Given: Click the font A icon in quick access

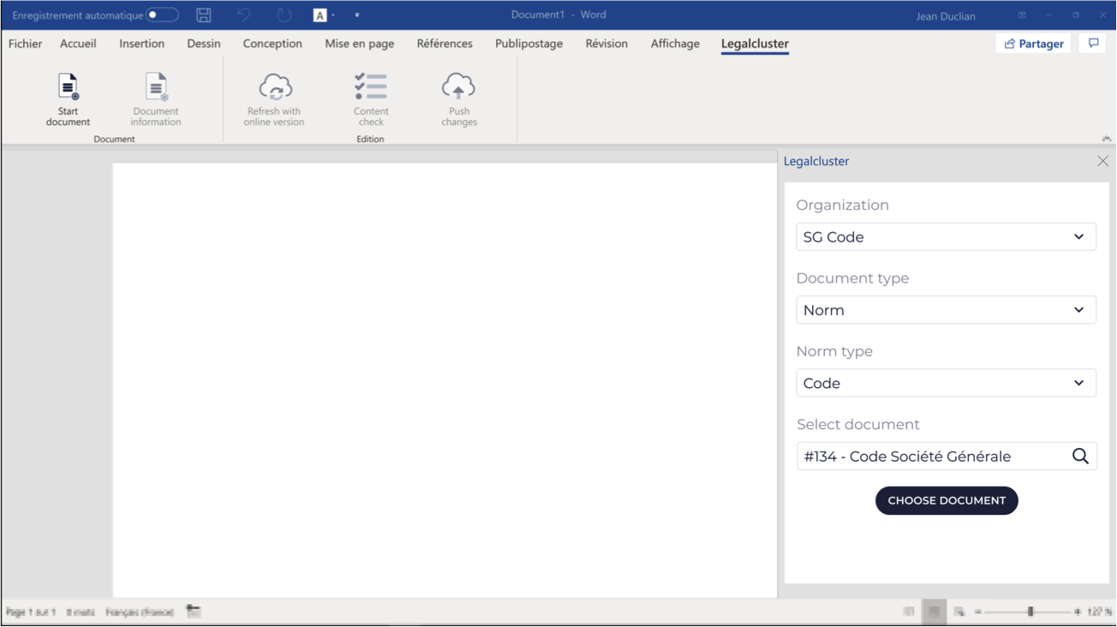Looking at the screenshot, I should click(320, 15).
